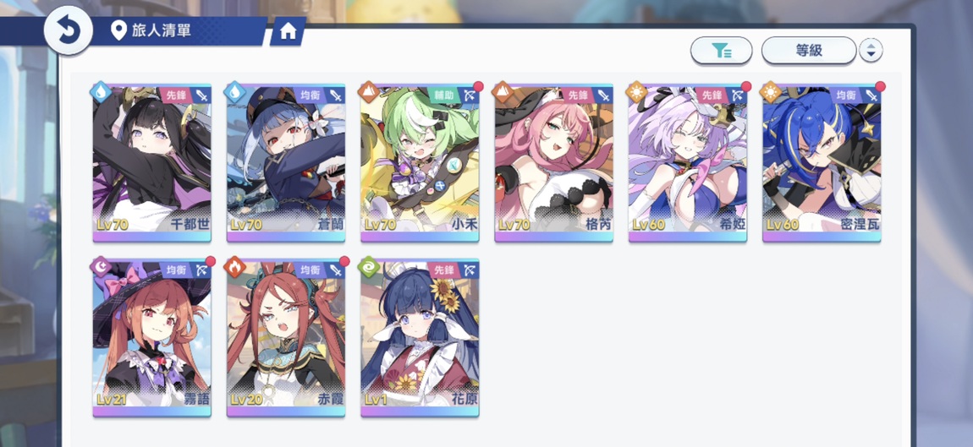Viewport: 973px width, 447px height.
Task: Open the filter funnel button
Action: pyautogui.click(x=721, y=51)
